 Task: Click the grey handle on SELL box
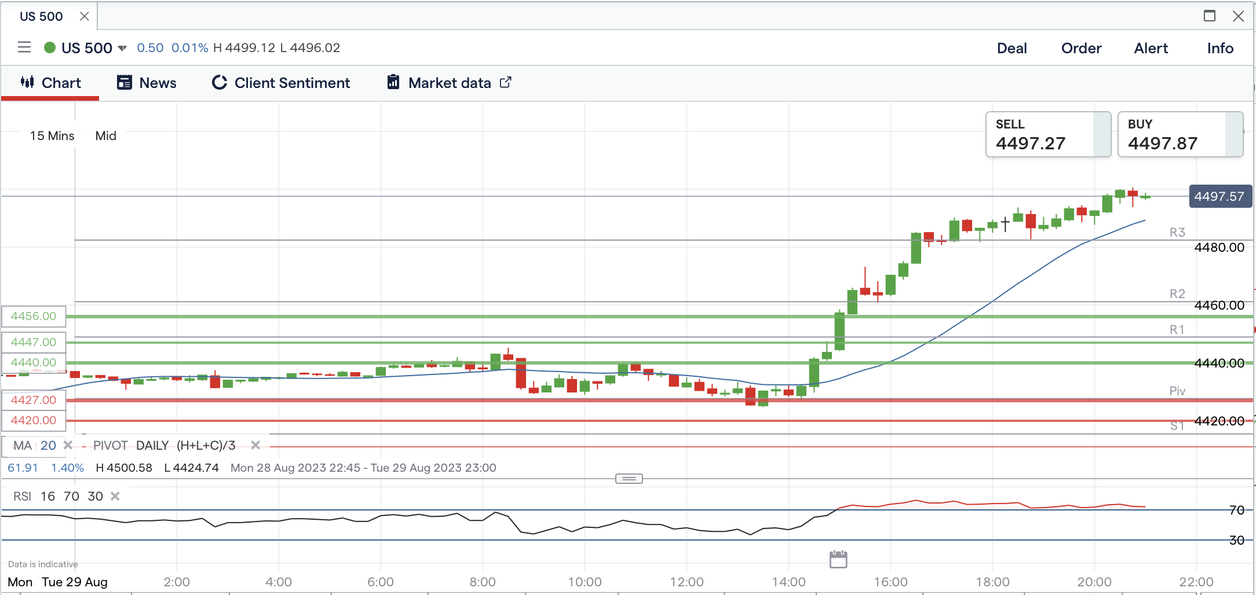(x=1102, y=134)
